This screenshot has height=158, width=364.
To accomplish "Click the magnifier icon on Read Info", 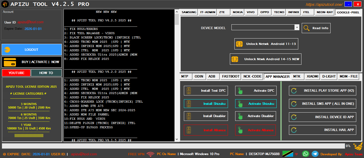I will pos(307,28).
